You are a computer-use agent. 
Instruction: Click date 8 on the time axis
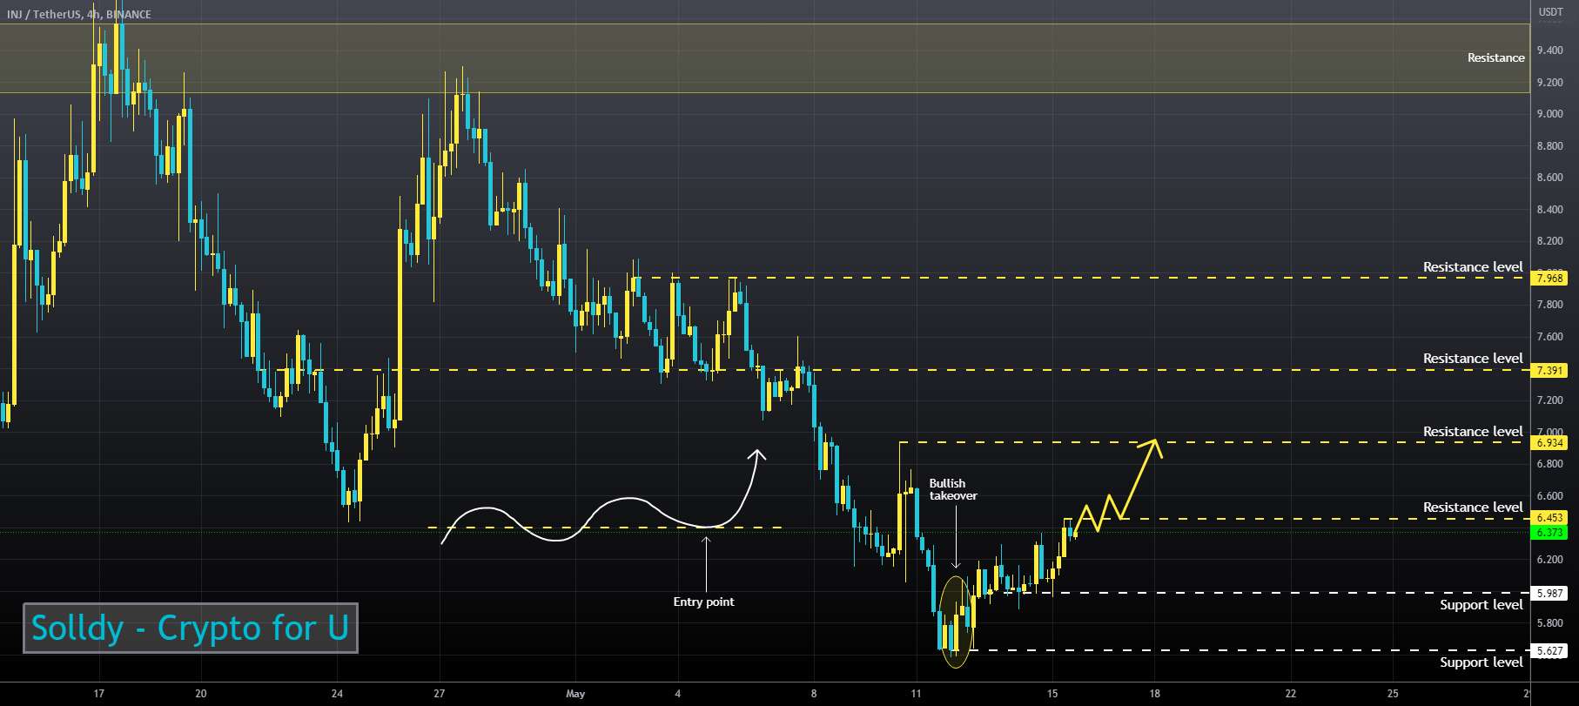point(814,694)
